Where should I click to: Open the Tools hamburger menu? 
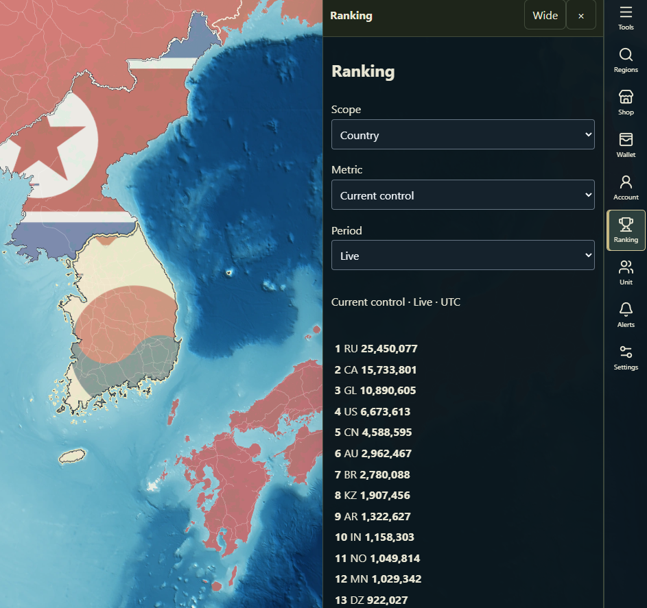tap(626, 18)
